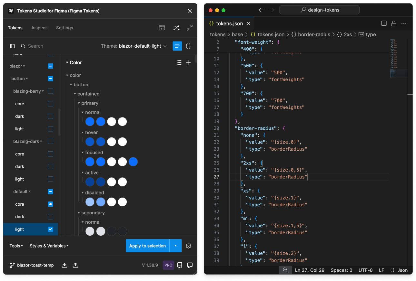Collapse the focused token group

(x=92, y=153)
